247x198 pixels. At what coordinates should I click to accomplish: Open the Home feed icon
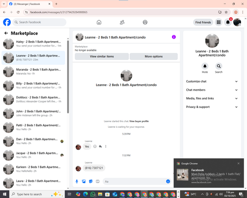point(99,22)
